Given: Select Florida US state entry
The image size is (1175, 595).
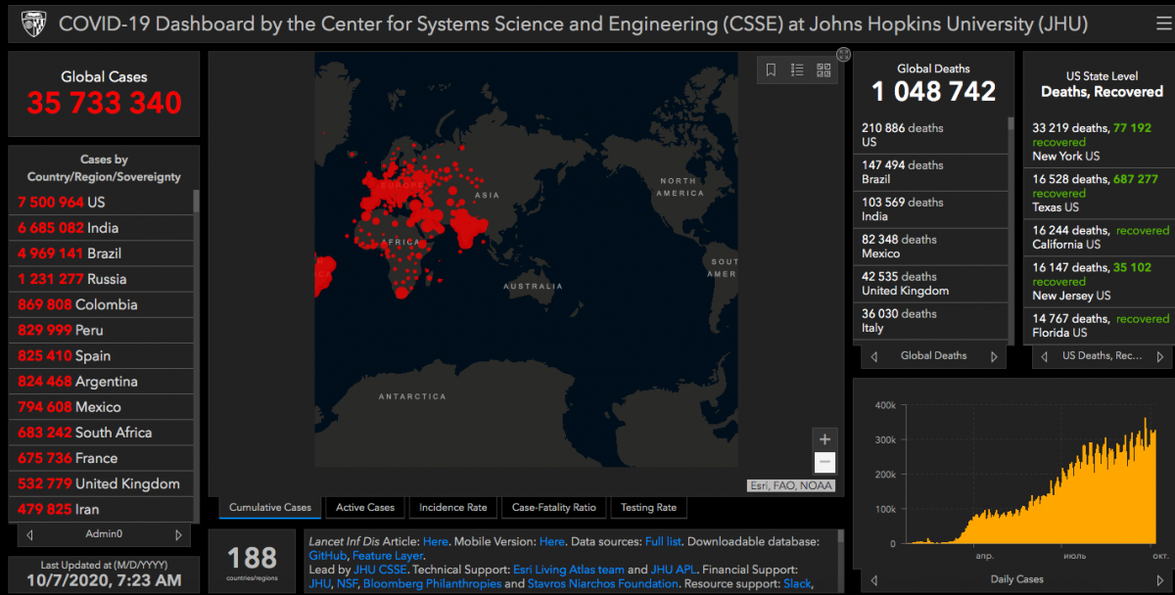Looking at the screenshot, I should click(x=1101, y=326).
